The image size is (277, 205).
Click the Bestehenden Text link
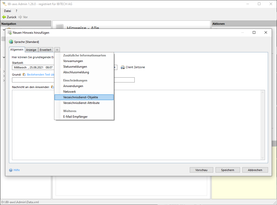point(41,75)
